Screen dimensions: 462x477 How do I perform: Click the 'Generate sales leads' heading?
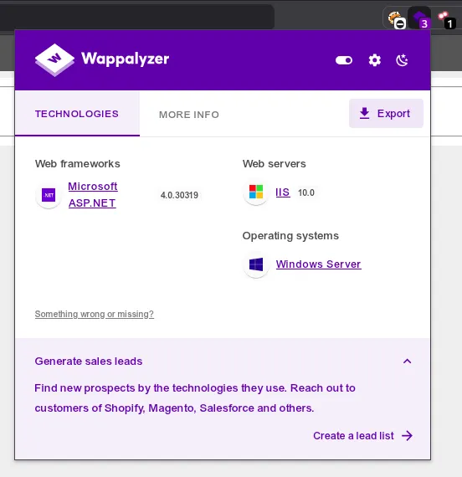coord(89,361)
